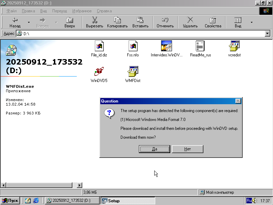Click the 3,86 МБ status bar text
The width and height of the screenshot is (273, 205).
click(x=90, y=192)
